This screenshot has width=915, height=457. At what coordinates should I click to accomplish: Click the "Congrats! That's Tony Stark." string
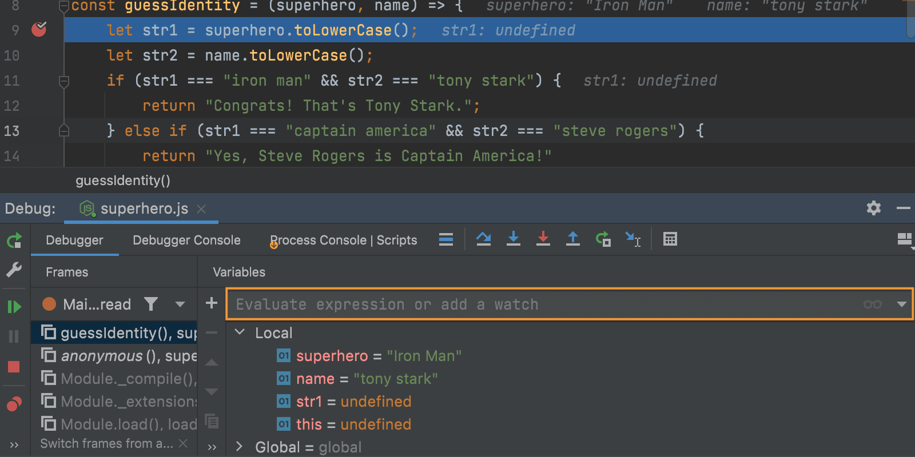339,106
